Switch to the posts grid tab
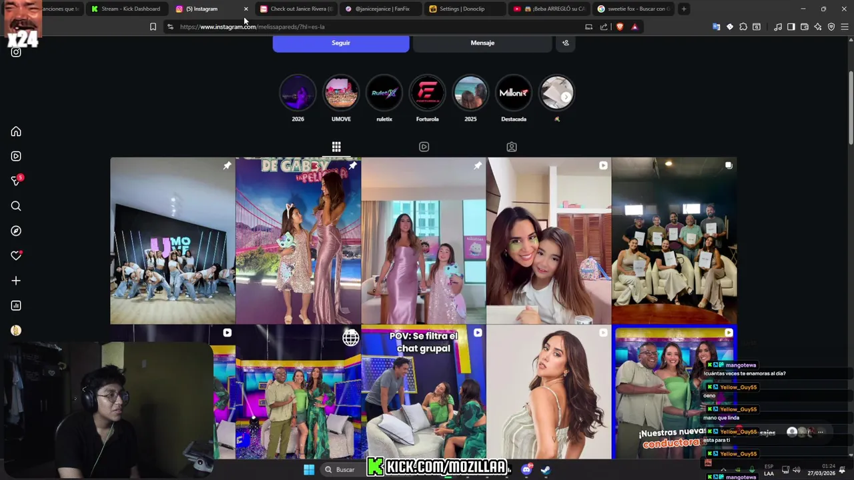Screen dimensions: 854x480 coord(336,147)
